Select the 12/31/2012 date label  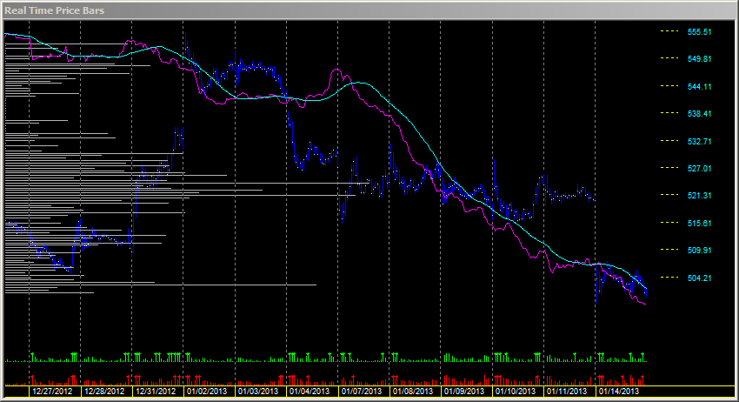pyautogui.click(x=156, y=392)
